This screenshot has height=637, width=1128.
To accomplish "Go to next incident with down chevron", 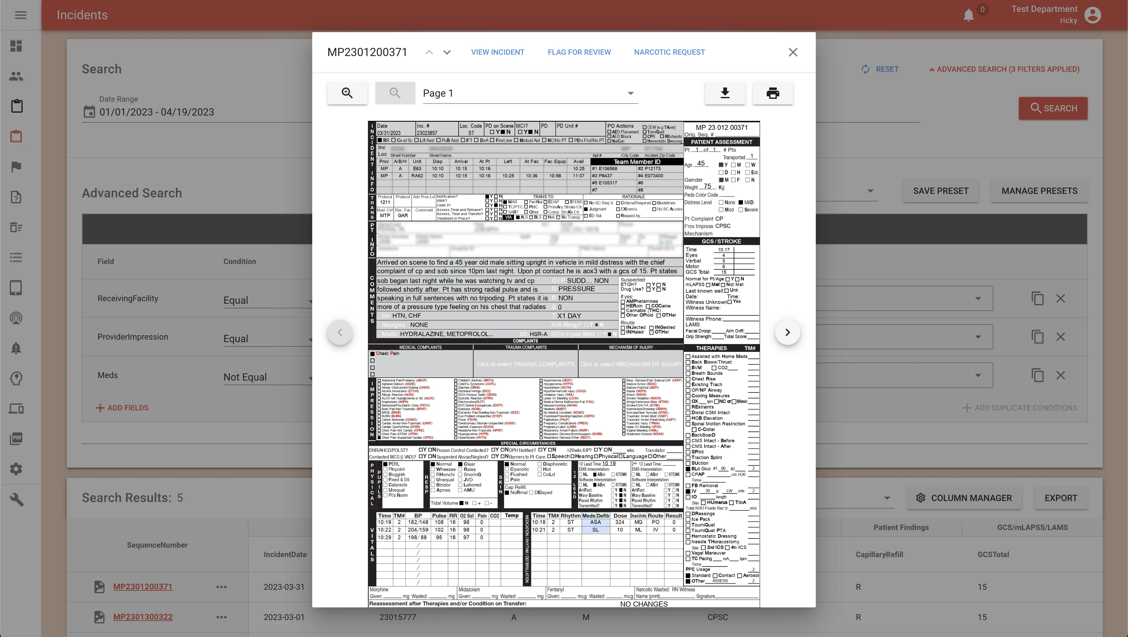I will [x=447, y=52].
